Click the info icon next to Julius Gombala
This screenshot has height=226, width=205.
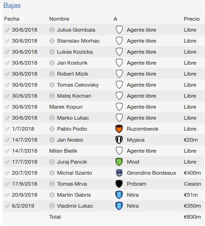[52, 30]
